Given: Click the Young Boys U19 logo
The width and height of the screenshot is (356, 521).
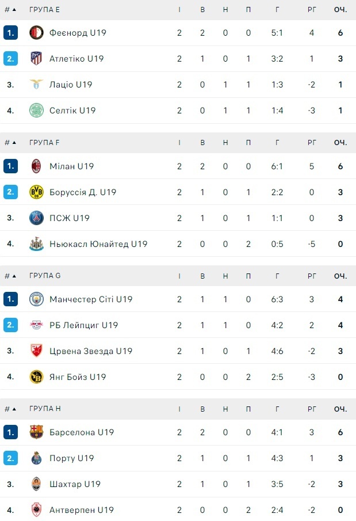Looking at the screenshot, I should 37,377.
